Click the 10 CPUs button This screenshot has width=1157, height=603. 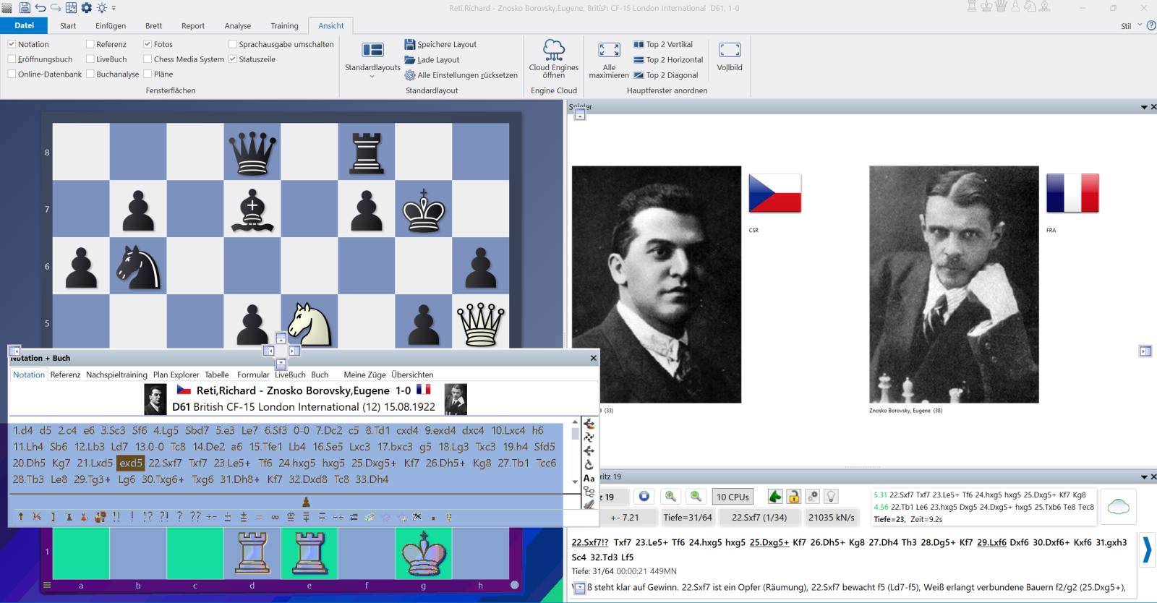(733, 497)
